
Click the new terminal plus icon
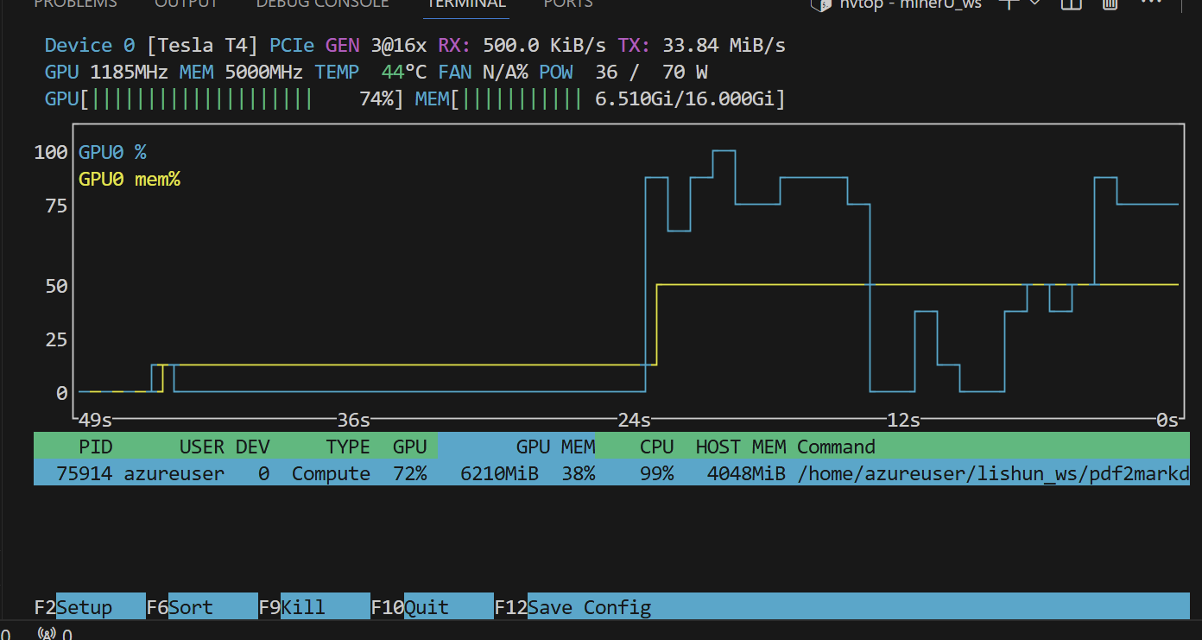(1008, 3)
